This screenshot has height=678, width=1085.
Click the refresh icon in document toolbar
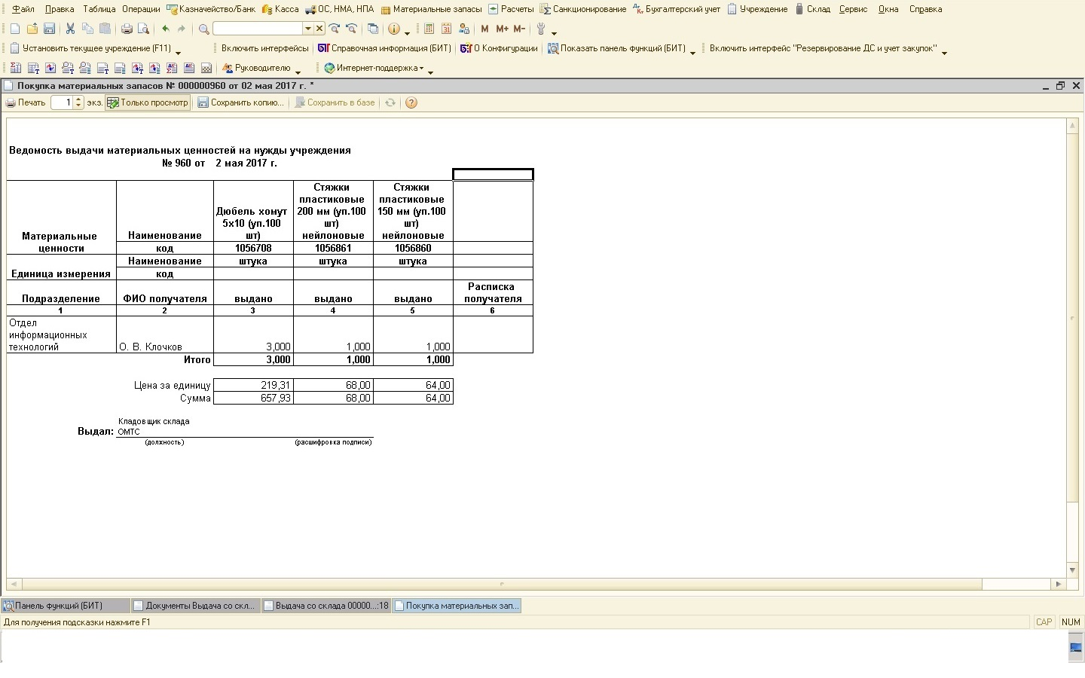[390, 102]
